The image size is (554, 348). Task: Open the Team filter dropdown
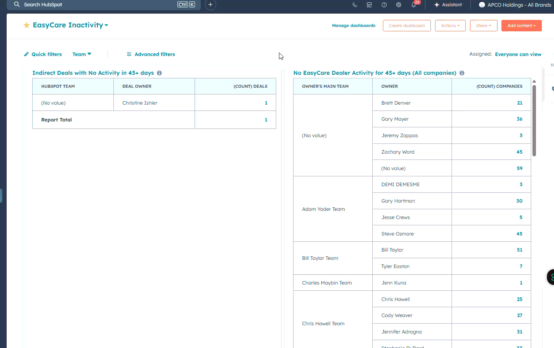[x=82, y=54]
